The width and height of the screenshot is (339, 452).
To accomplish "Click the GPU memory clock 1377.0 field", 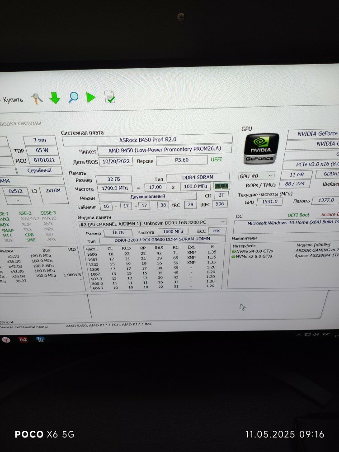I will pyautogui.click(x=325, y=200).
